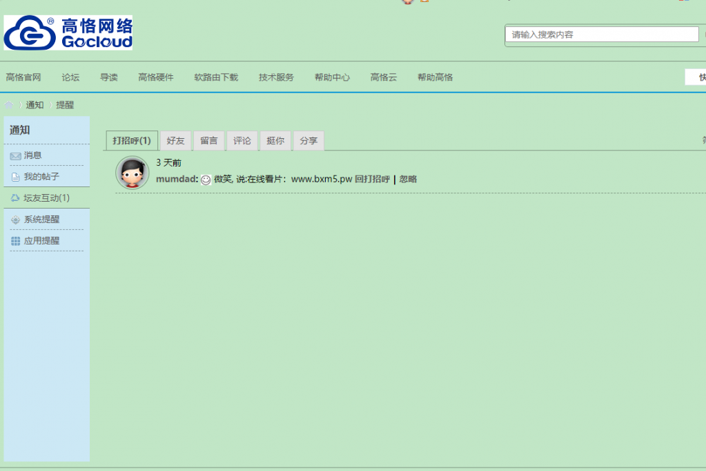Screen dimensions: 706x471
Task: Click 忽略 to ignore the greeting
Action: [408, 180]
